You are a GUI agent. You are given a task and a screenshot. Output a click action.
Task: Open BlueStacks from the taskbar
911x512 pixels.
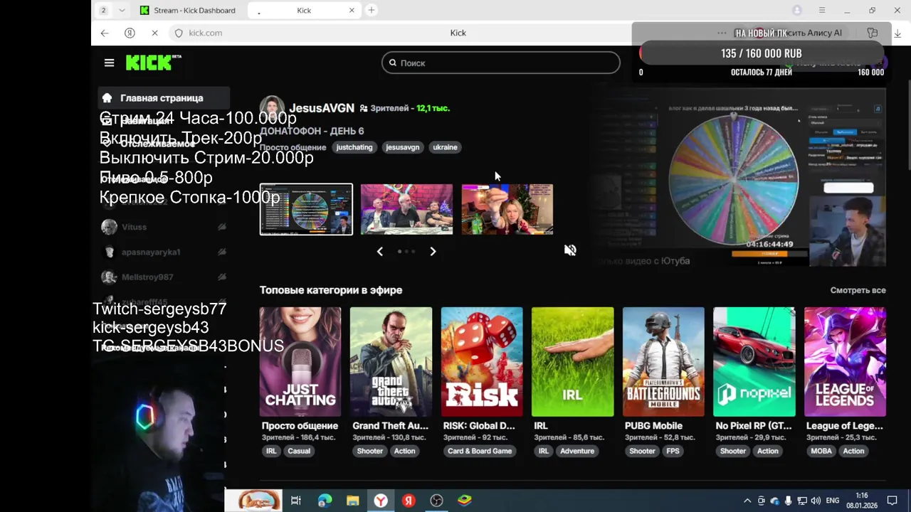click(464, 501)
